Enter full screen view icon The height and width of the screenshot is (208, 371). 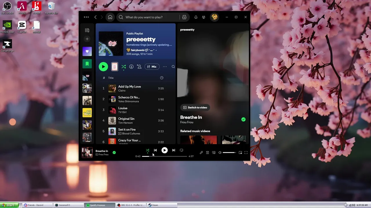click(x=246, y=153)
